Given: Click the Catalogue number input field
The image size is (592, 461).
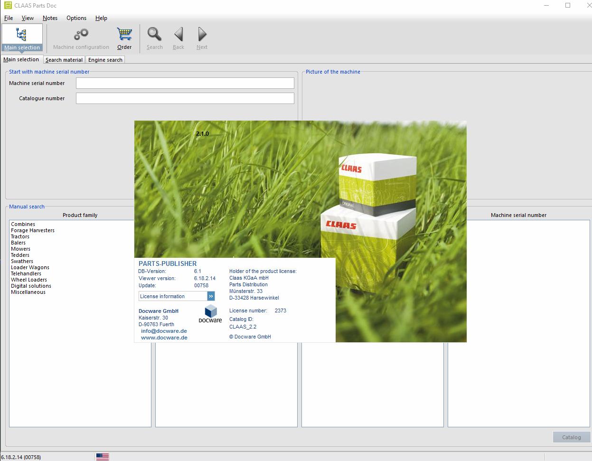Looking at the screenshot, I should [x=185, y=98].
